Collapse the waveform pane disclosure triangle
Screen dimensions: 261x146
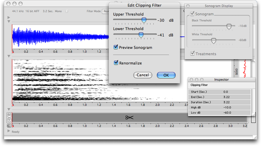click(9, 21)
